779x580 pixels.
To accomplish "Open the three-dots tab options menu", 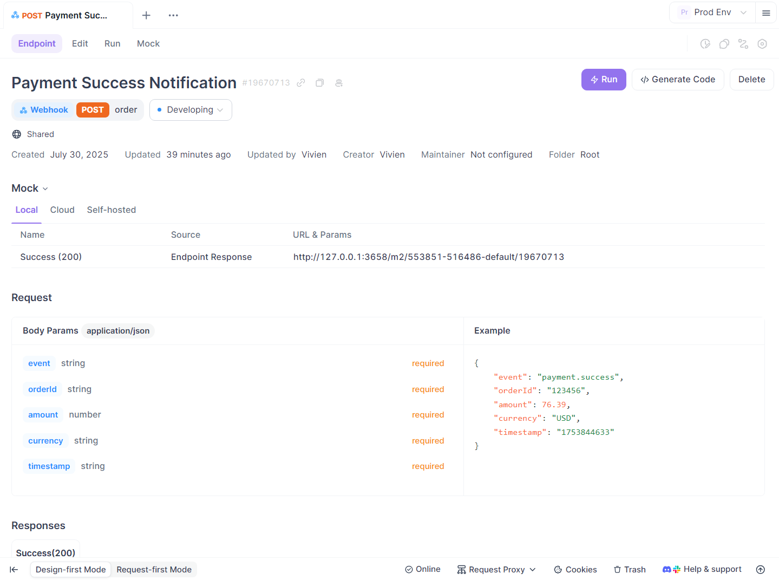I will click(173, 15).
